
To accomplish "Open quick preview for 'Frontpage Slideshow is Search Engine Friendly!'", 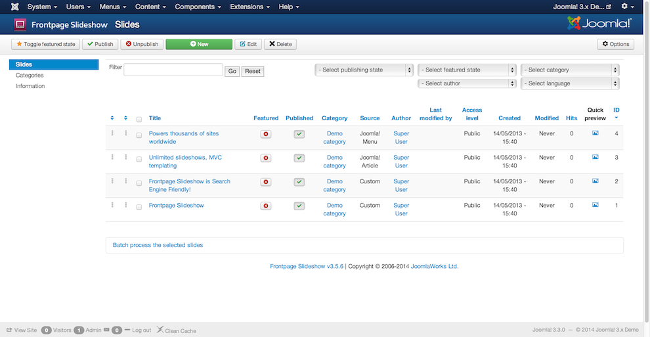I will [596, 181].
